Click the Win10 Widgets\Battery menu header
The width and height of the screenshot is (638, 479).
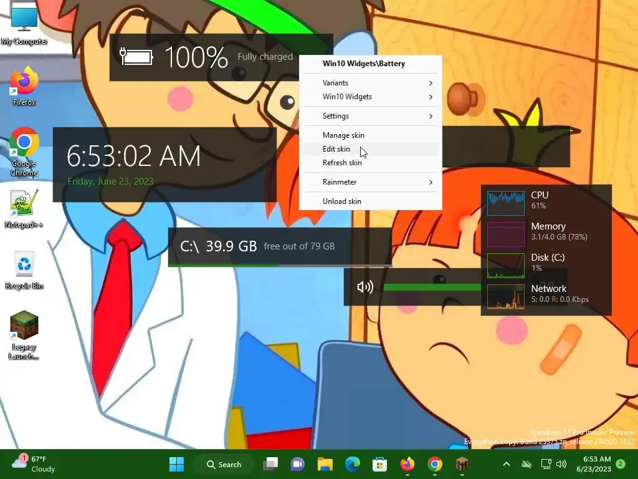(364, 64)
